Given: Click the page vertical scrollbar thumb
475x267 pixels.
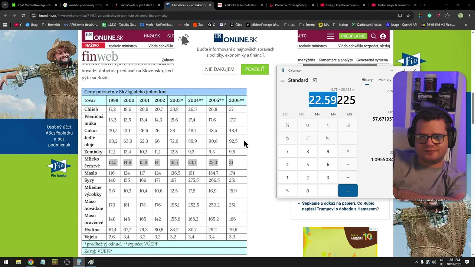Looking at the screenshot, I should click(473, 108).
